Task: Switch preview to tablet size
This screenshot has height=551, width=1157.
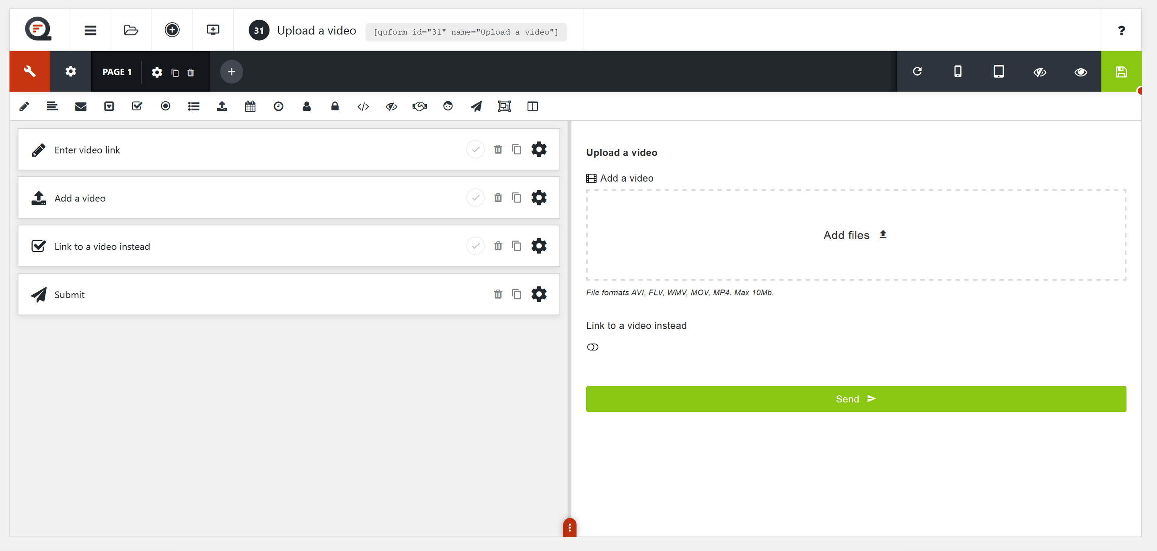Action: click(x=999, y=72)
